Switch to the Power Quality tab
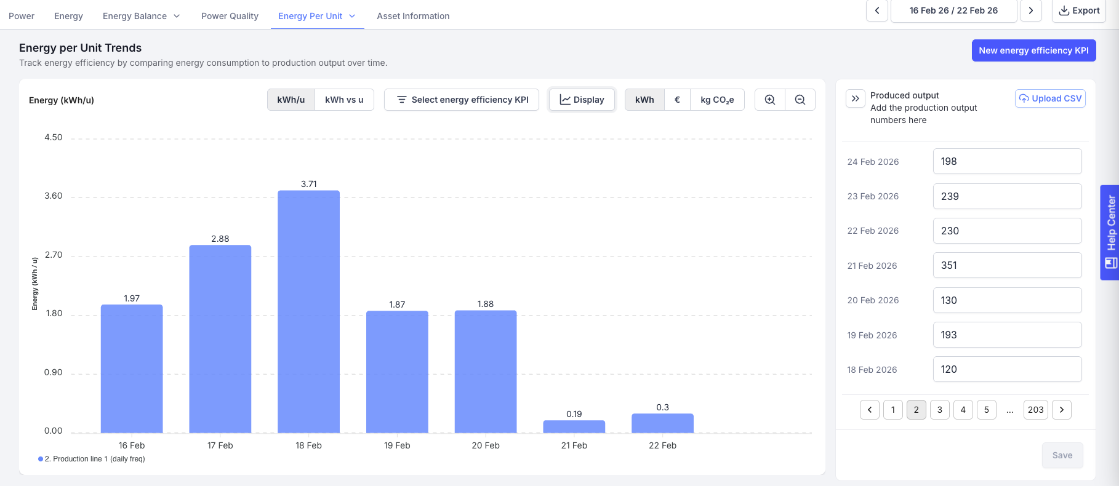1119x486 pixels. (x=230, y=16)
